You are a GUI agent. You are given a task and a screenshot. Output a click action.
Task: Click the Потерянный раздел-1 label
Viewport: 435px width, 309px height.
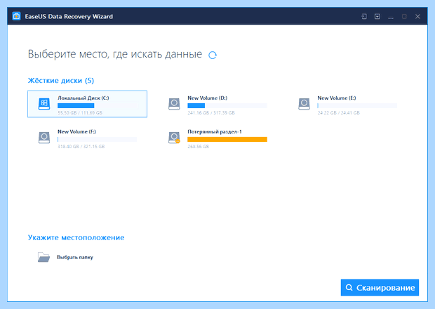215,131
